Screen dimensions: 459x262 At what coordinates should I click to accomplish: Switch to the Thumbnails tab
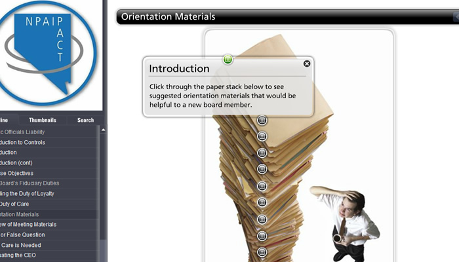[x=43, y=120]
